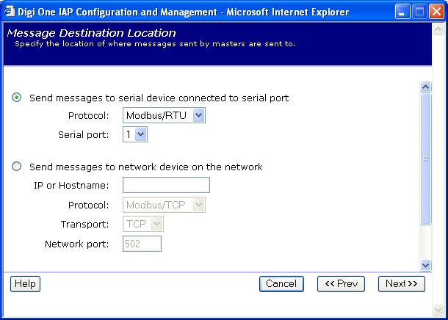The height and width of the screenshot is (320, 448).
Task: Click the scrollbar down arrow
Action: pos(425,265)
